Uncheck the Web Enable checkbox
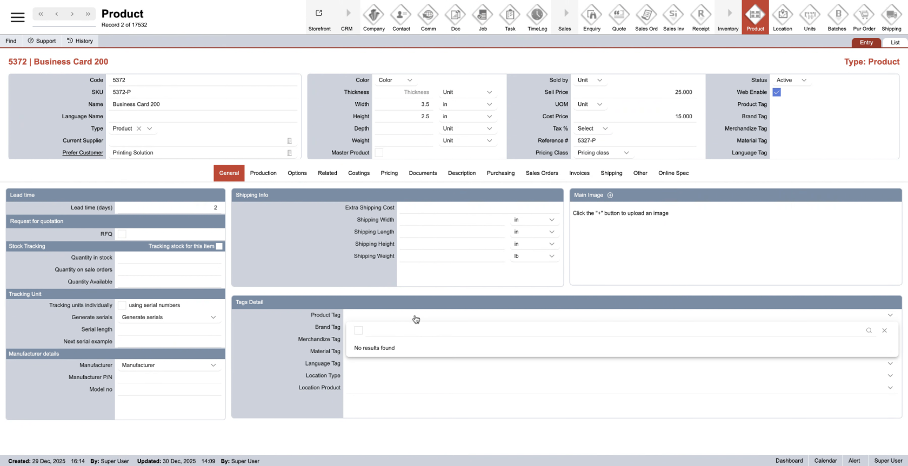 click(777, 92)
